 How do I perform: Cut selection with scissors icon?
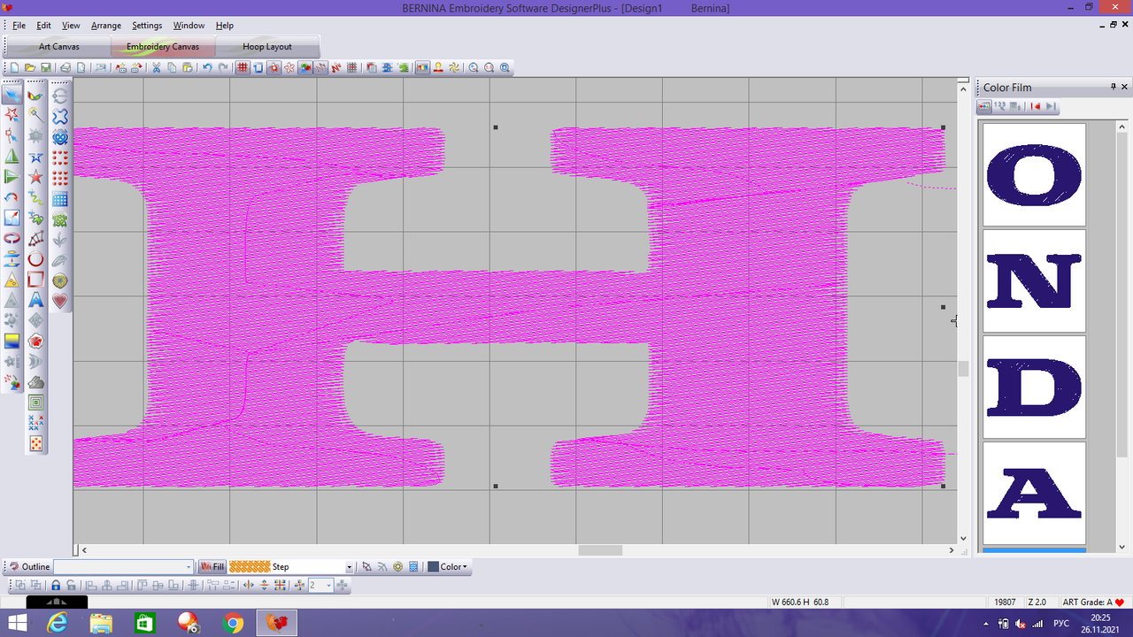(156, 67)
